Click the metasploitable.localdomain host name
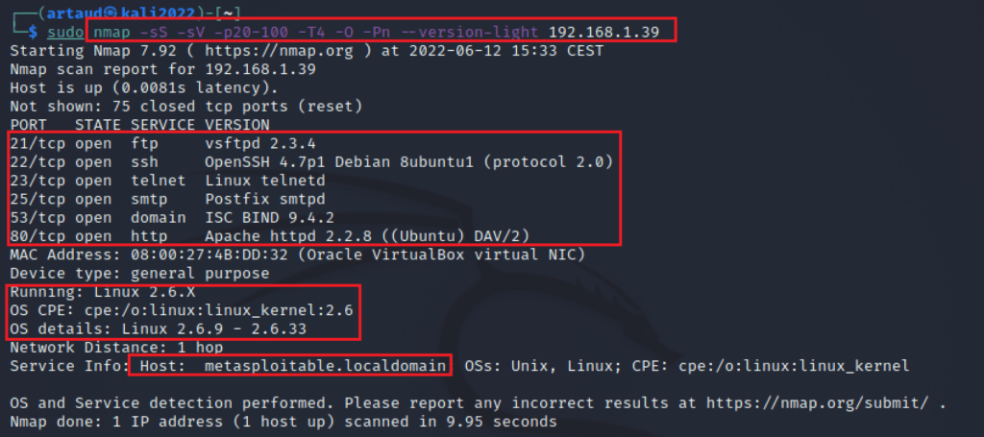 coord(325,366)
